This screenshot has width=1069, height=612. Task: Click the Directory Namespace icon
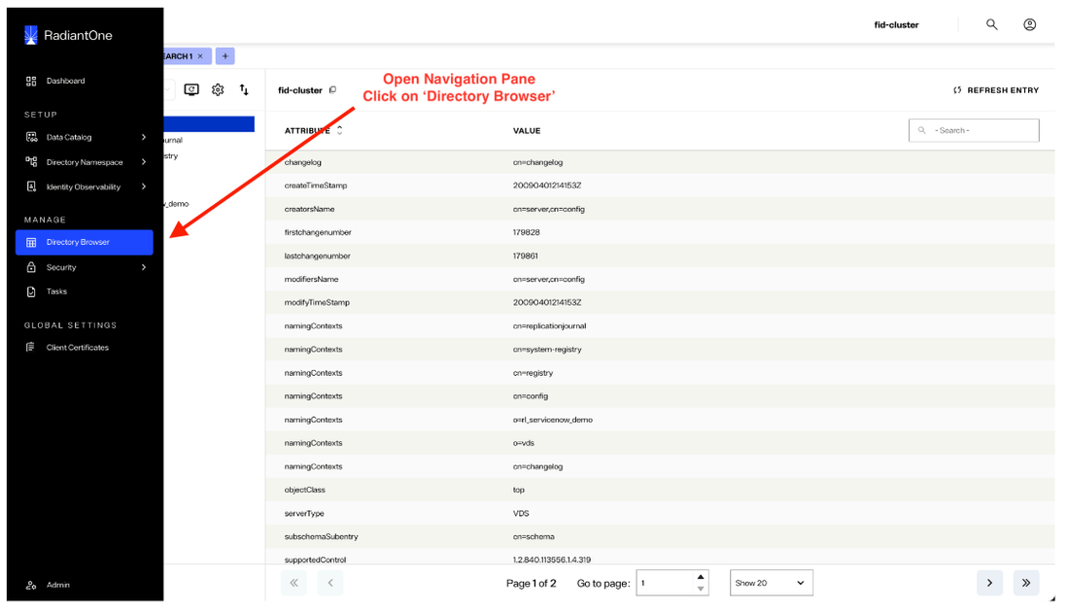click(31, 162)
